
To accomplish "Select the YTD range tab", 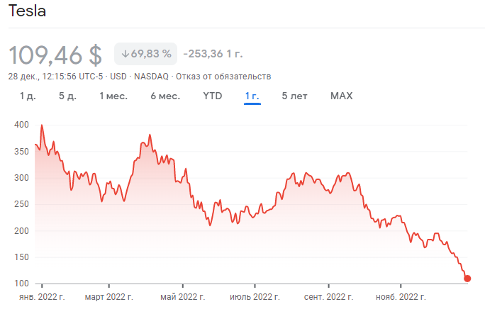I will point(213,96).
